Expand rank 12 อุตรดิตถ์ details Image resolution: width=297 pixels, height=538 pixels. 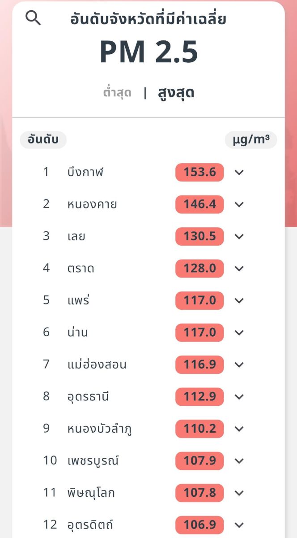pos(240,525)
